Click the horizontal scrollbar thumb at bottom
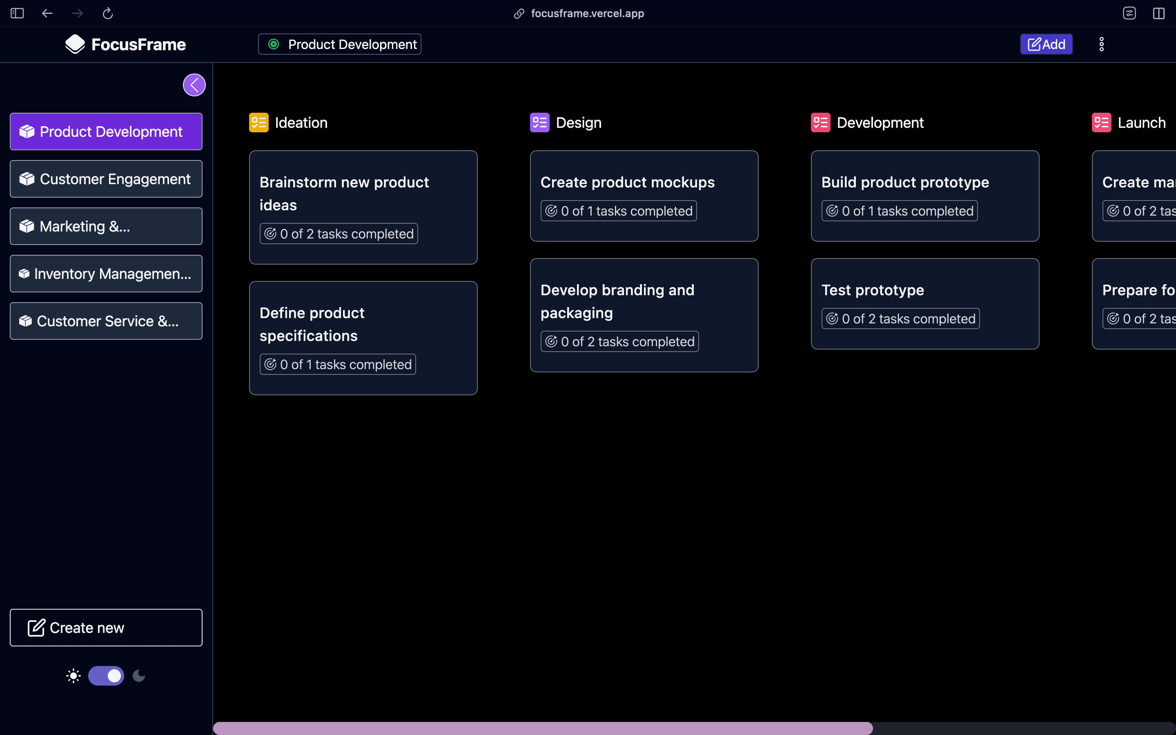This screenshot has height=735, width=1176. (x=543, y=728)
